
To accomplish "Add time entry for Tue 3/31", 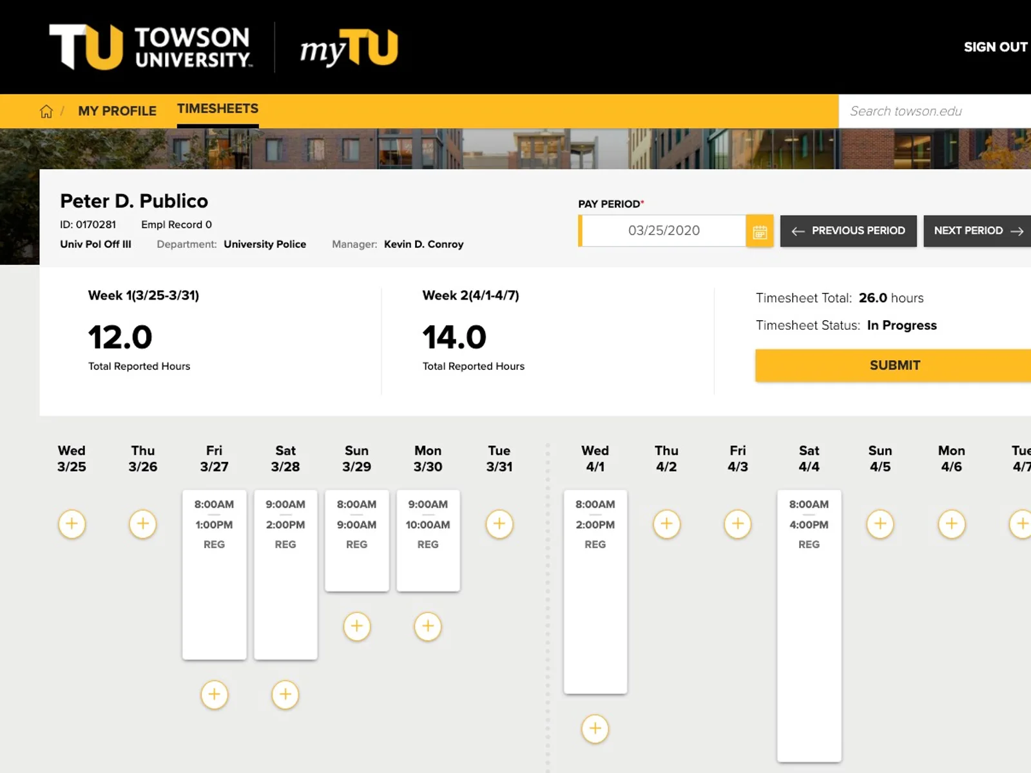I will pyautogui.click(x=499, y=524).
